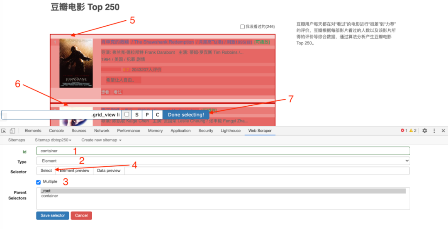
Task: Click the selector text input next to Data preview
Action: [x=267, y=171]
